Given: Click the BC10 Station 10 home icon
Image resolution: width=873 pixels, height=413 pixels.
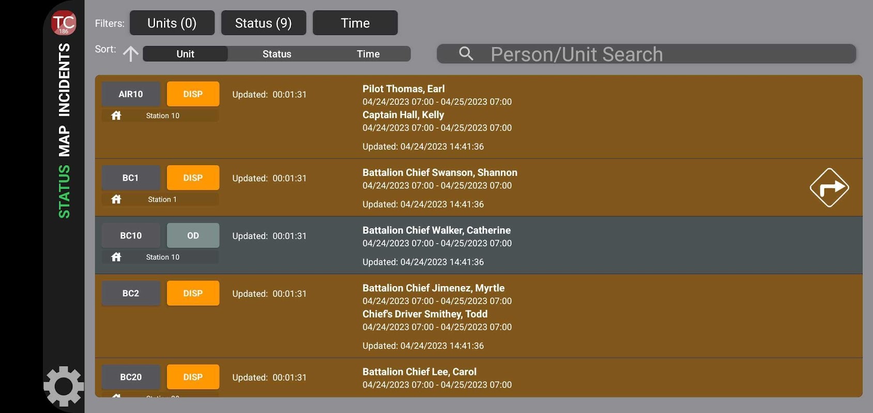Looking at the screenshot, I should coord(116,257).
